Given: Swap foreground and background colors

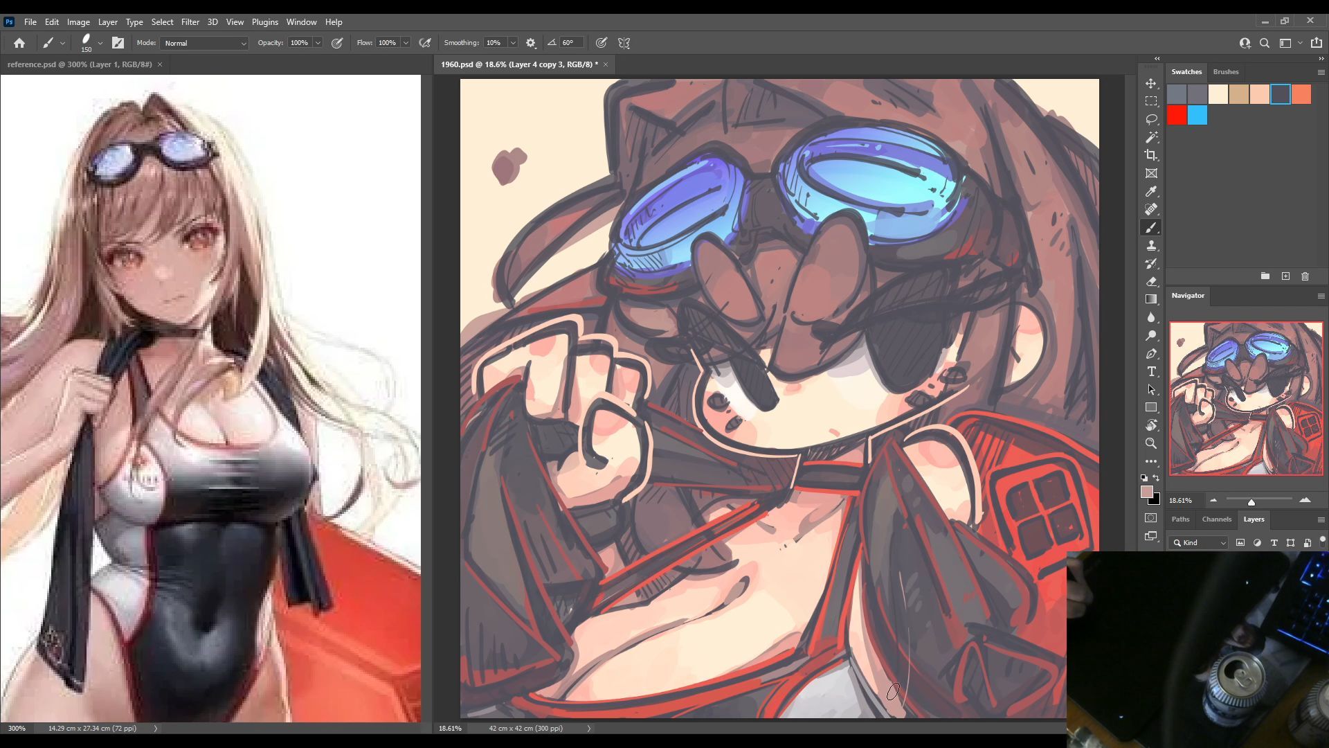Looking at the screenshot, I should 1156,478.
